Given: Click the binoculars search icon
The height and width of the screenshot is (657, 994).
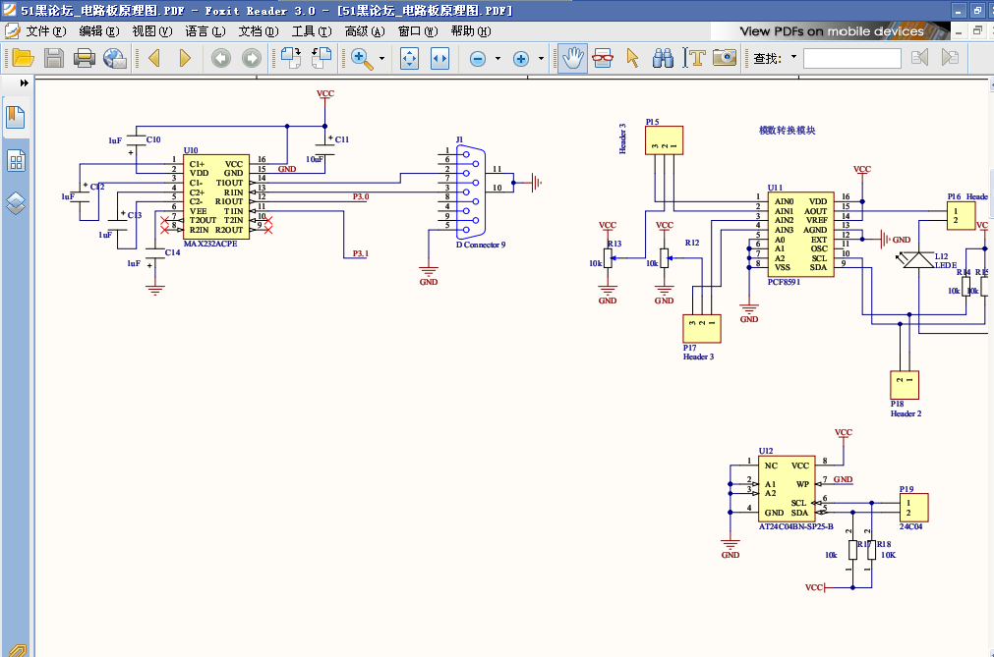Looking at the screenshot, I should (663, 58).
